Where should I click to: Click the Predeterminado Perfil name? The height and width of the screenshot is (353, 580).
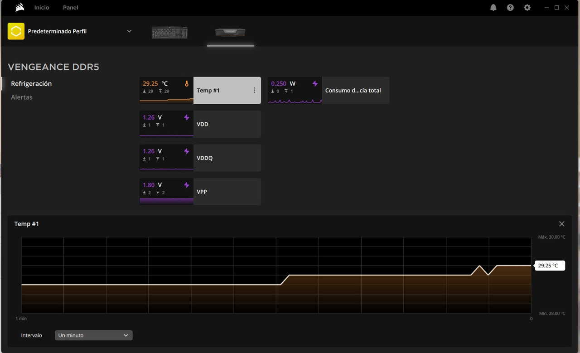57,31
